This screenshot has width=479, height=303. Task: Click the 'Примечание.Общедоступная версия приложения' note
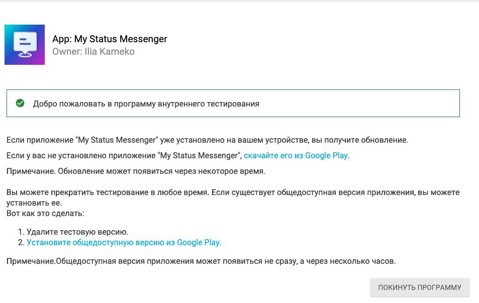point(201,261)
